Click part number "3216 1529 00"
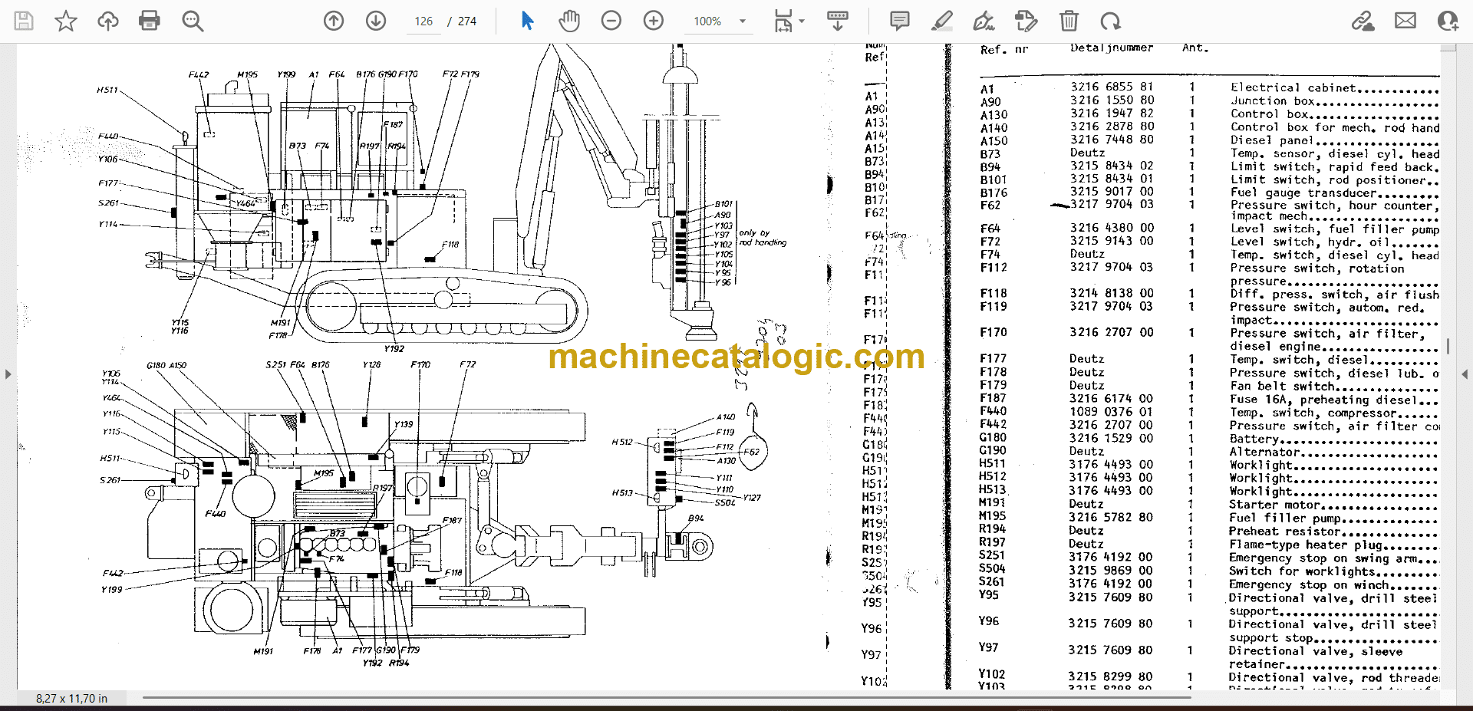 coord(1111,438)
